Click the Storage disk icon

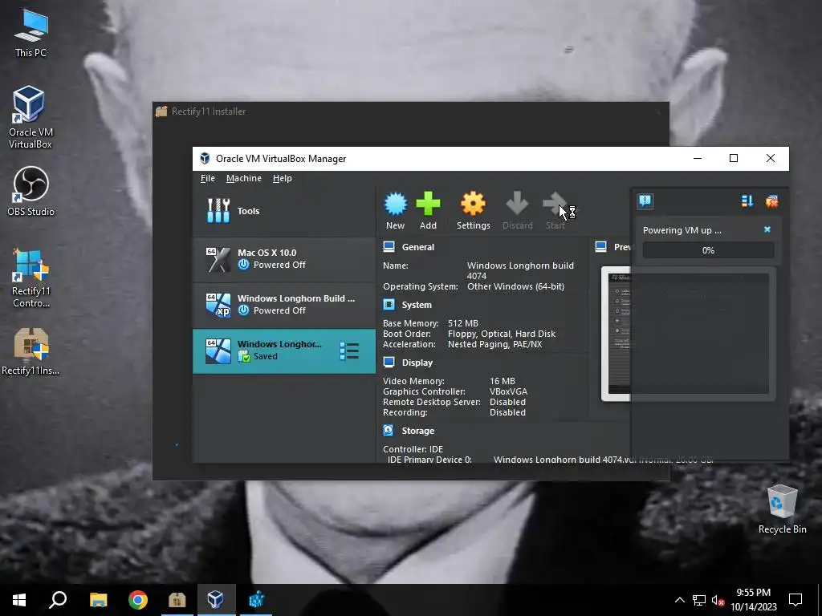click(389, 430)
